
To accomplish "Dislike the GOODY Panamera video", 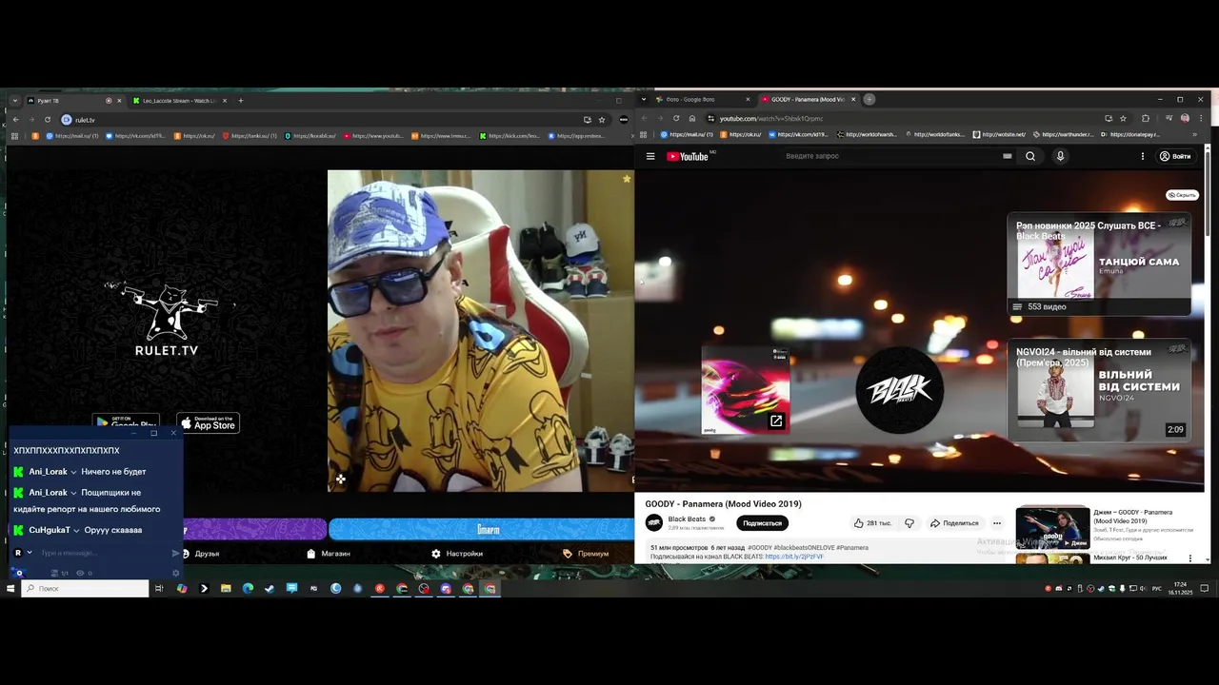I will tap(909, 523).
